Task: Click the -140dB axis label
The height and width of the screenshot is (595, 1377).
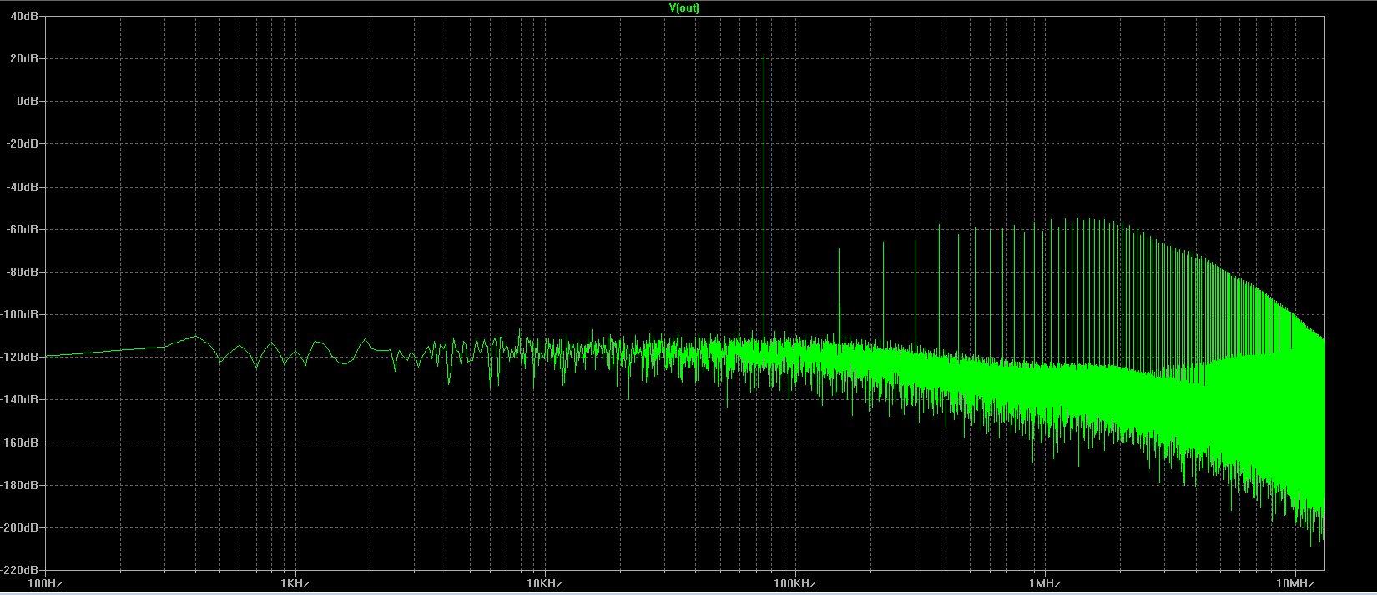Action: pos(21,399)
